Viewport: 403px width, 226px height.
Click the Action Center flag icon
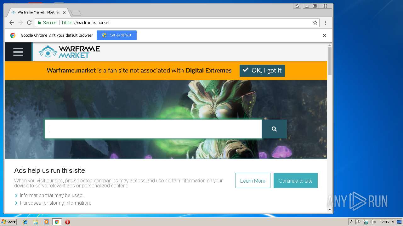(358, 222)
